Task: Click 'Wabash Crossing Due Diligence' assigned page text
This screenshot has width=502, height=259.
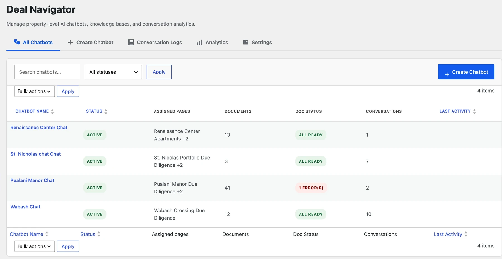Action: pyautogui.click(x=179, y=214)
